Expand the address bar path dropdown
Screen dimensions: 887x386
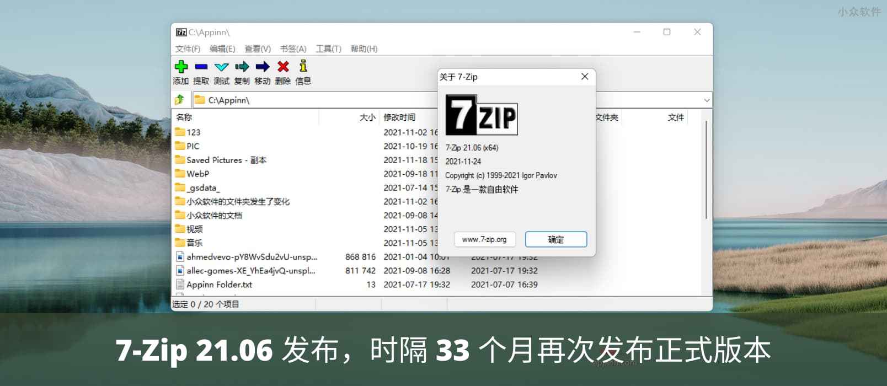click(707, 100)
